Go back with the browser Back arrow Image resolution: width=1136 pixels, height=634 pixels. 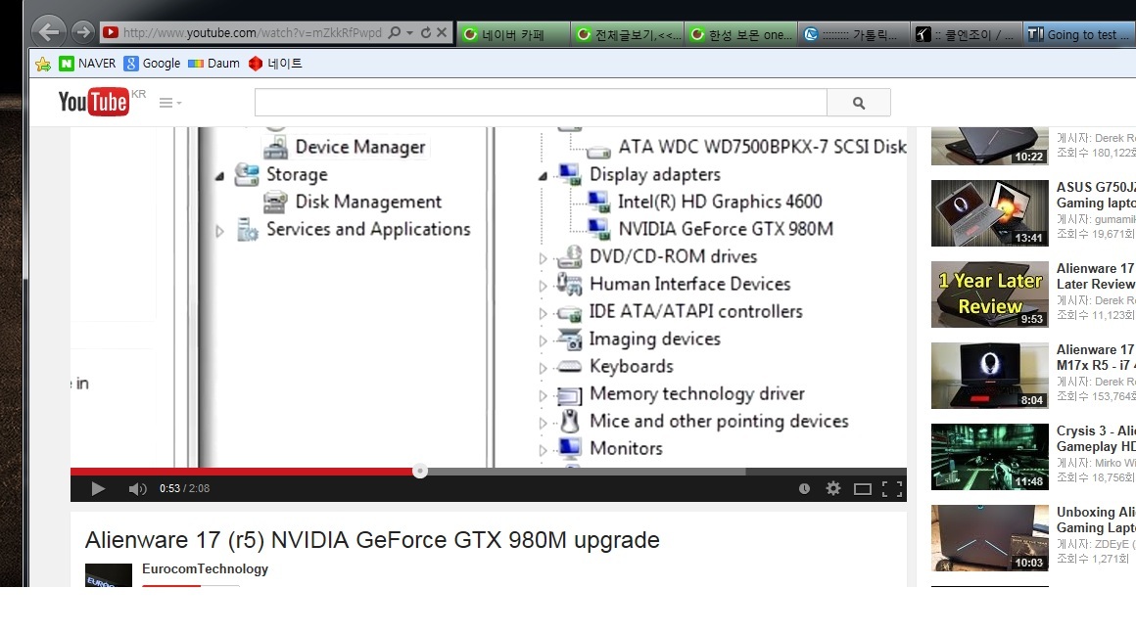click(49, 32)
